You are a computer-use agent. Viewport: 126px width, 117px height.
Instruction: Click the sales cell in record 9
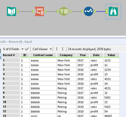[96, 97]
